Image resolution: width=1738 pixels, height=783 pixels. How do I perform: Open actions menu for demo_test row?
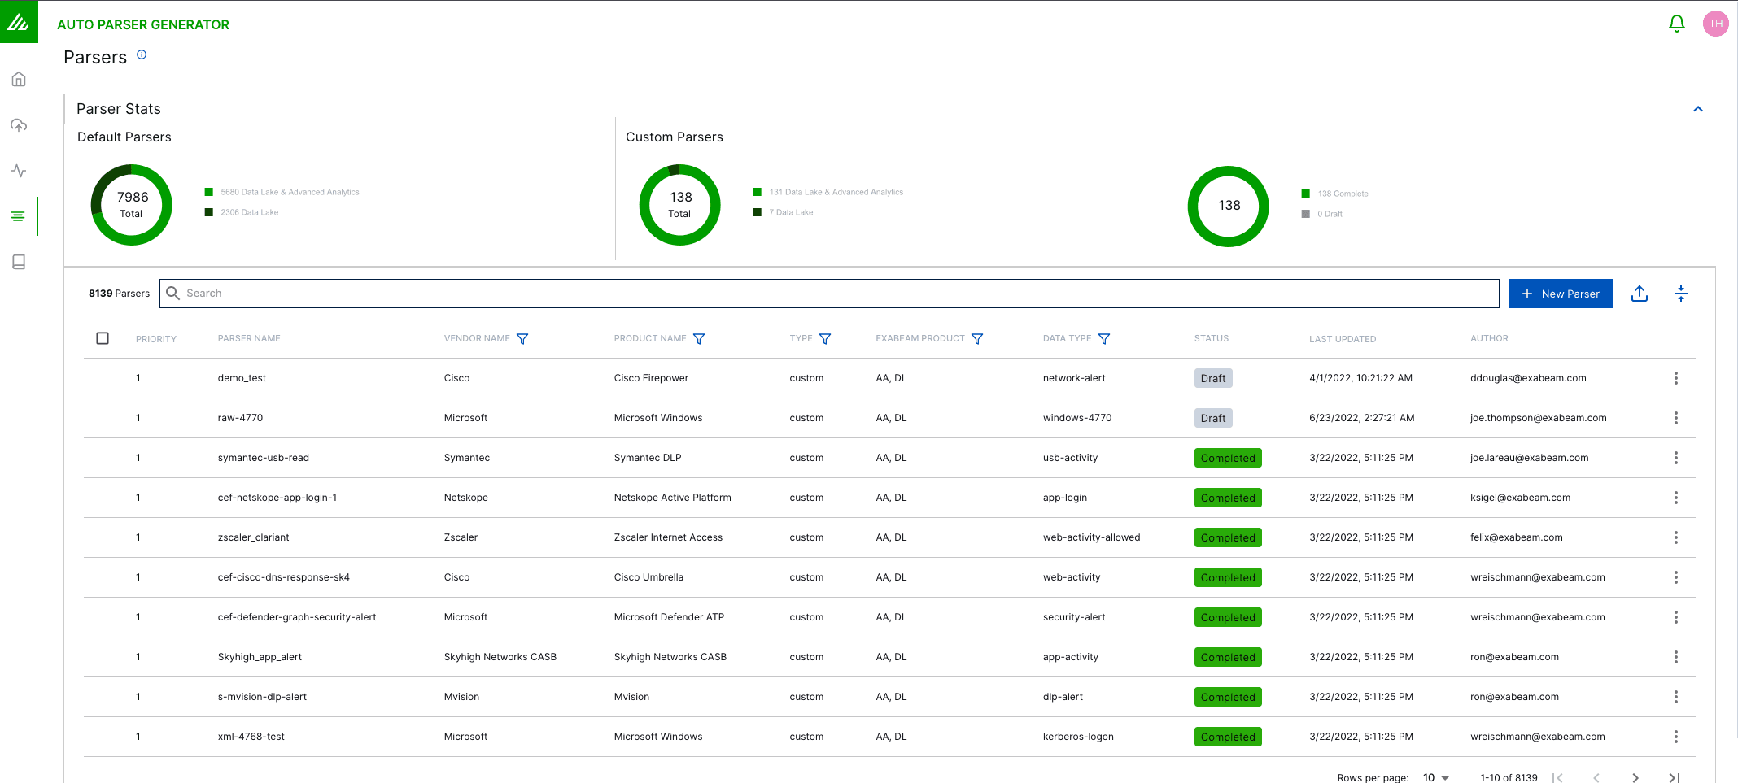point(1675,378)
